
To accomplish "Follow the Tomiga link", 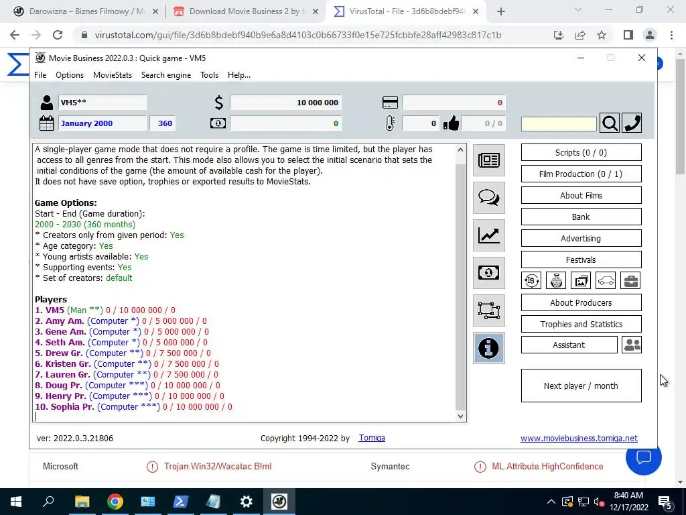I will click(372, 438).
